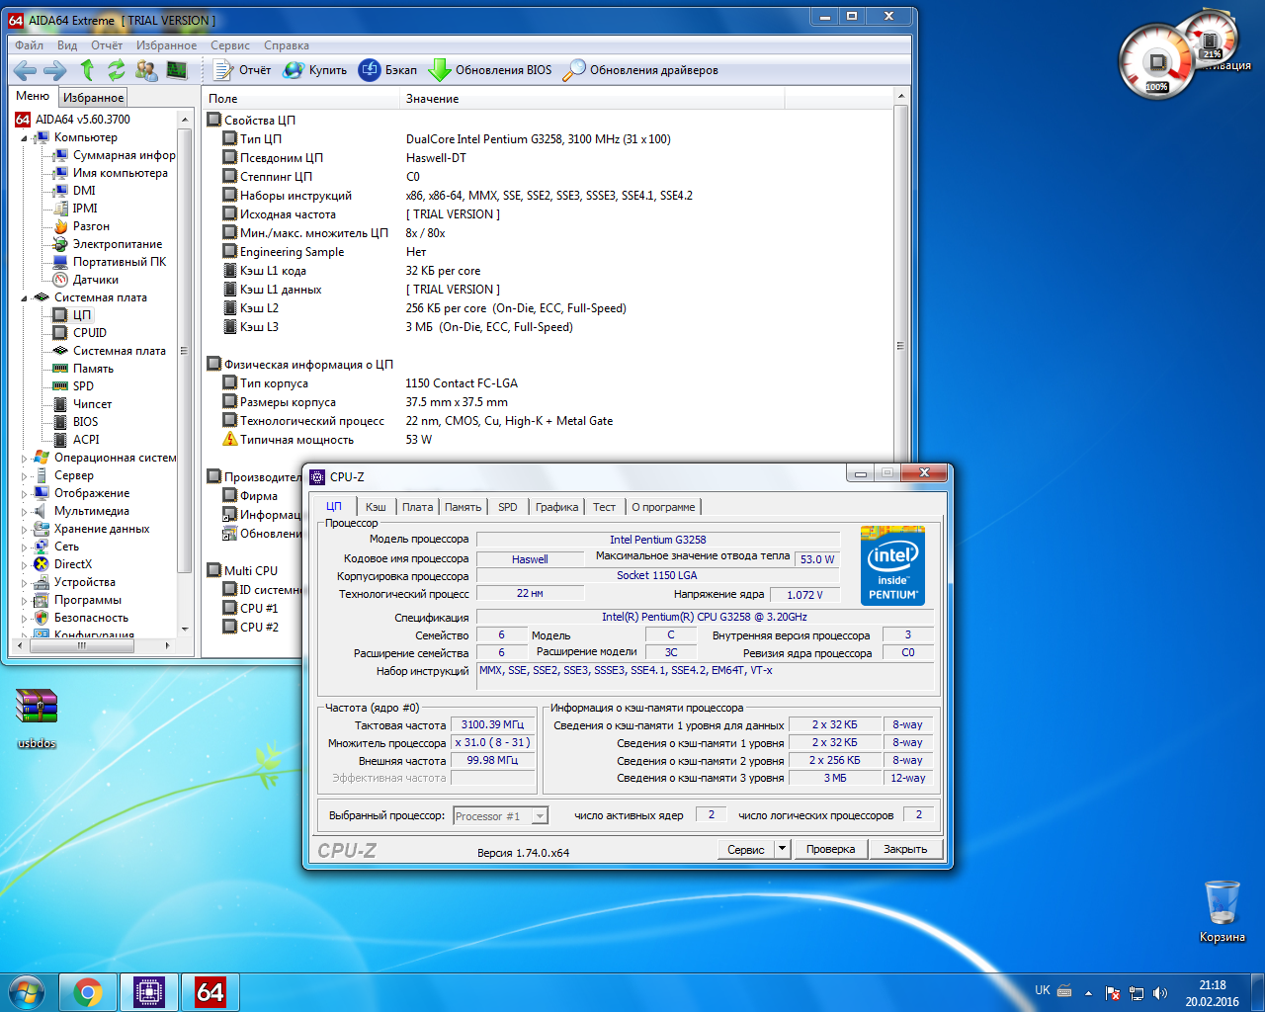Click the Бэкап toolbar button

tap(387, 70)
